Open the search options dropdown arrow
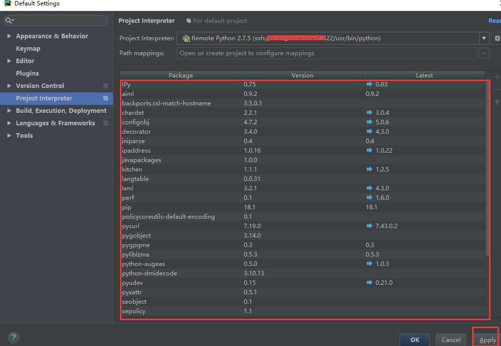This screenshot has height=346, width=501. [13, 21]
